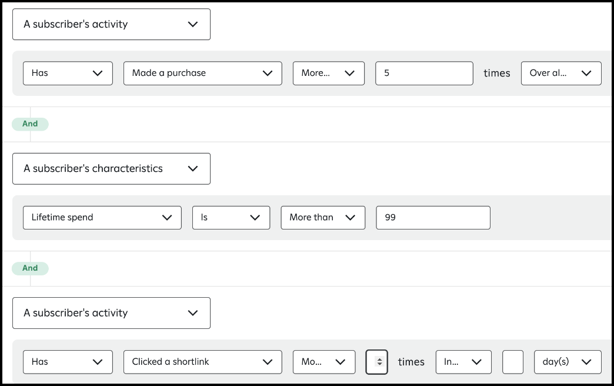Click the first 'And' connector badge

tap(30, 124)
